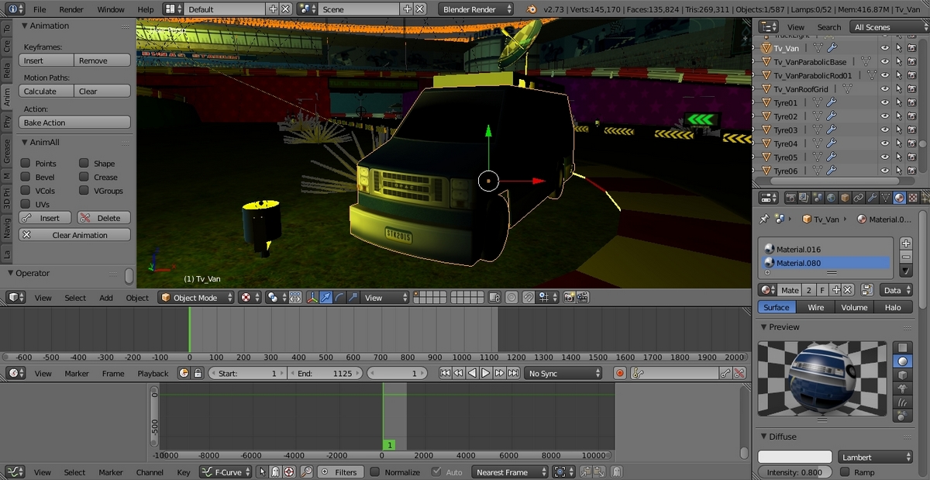This screenshot has height=480, width=930.
Task: Open the Lambert diffuse shader dropdown
Action: click(x=875, y=458)
